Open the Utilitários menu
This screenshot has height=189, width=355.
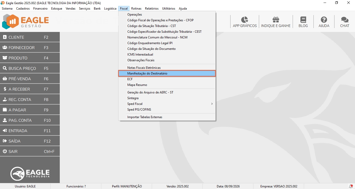169,9
